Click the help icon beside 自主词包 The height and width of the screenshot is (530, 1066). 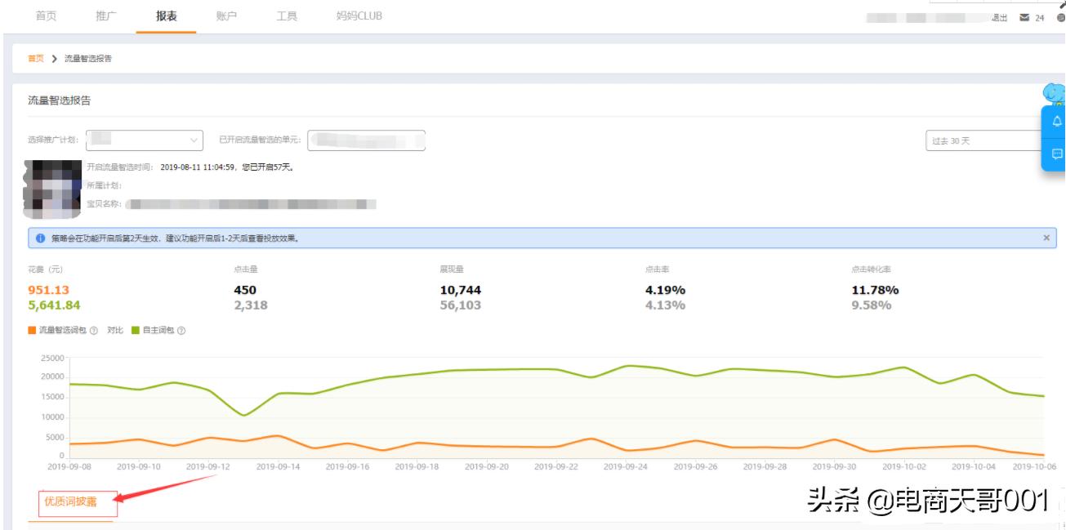(x=181, y=331)
